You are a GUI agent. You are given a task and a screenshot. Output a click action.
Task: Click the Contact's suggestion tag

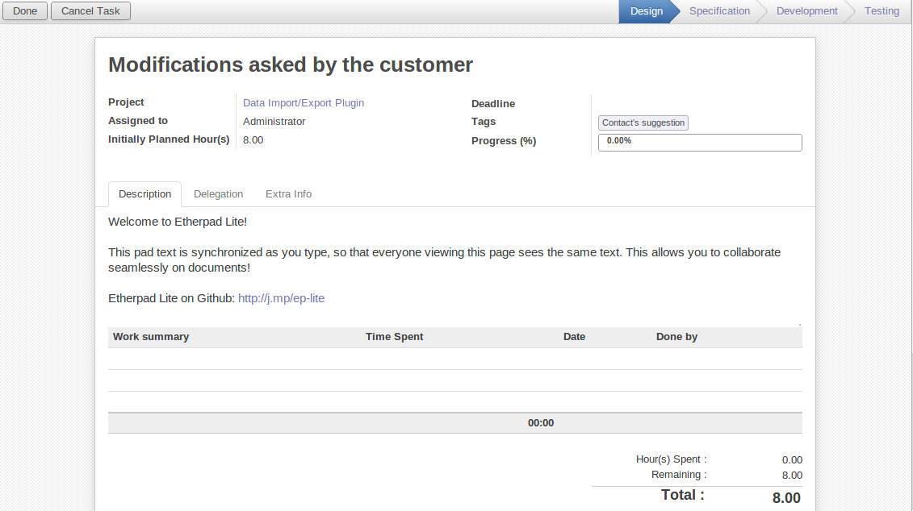point(643,123)
